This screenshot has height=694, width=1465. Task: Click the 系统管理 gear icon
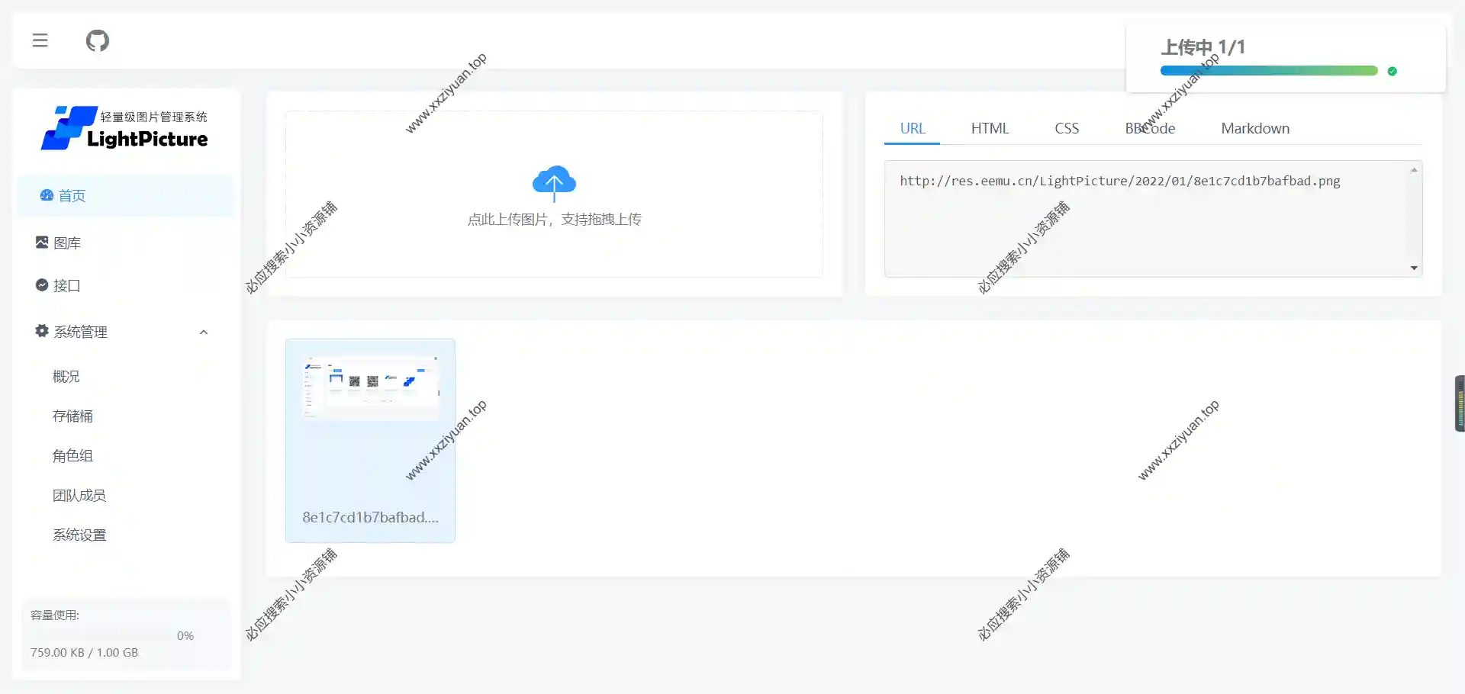(42, 331)
